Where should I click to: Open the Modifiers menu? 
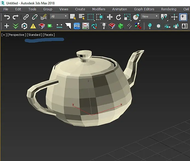click(99, 9)
